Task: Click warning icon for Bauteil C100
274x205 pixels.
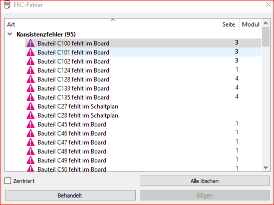Action: pyautogui.click(x=31, y=43)
